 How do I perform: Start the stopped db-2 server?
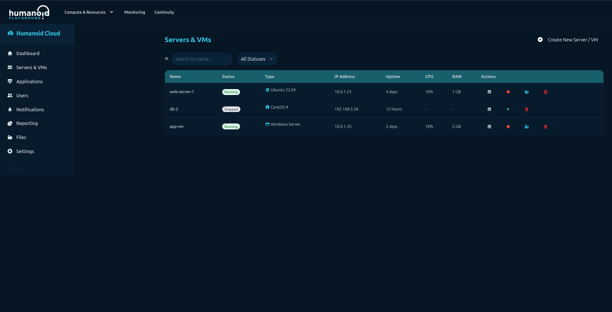(508, 109)
